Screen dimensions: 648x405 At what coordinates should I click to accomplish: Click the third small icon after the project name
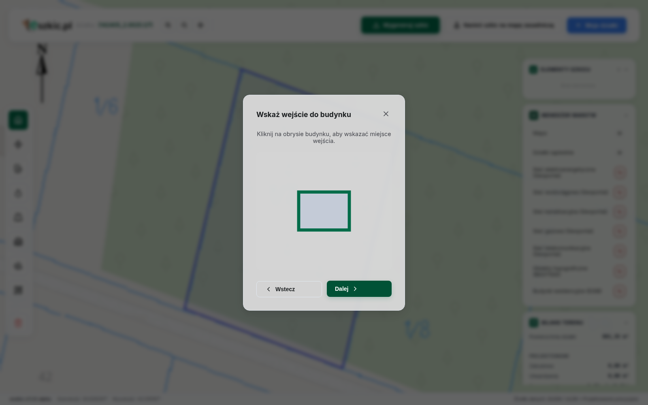click(x=200, y=25)
